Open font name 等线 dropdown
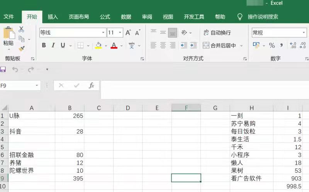Image resolution: width=309 pixels, height=192 pixels. (103, 32)
